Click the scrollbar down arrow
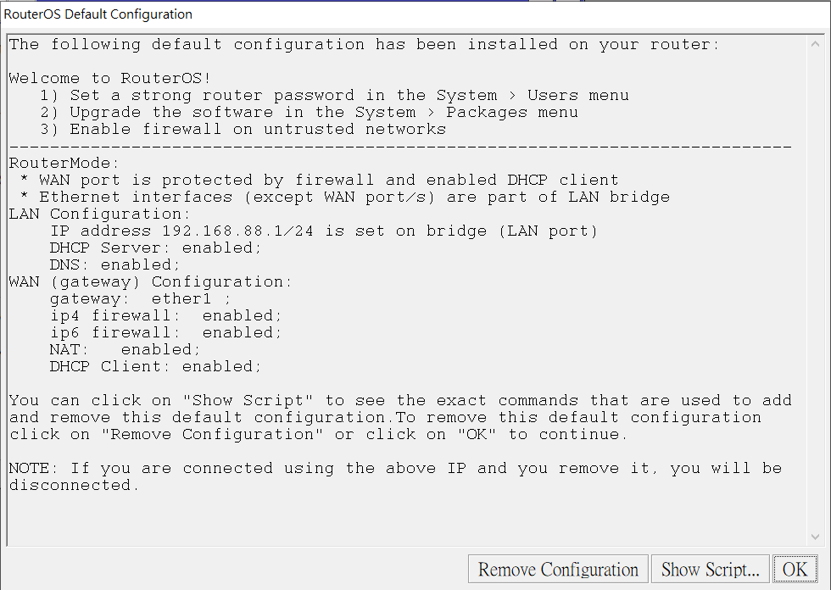831x590 pixels. pos(814,537)
